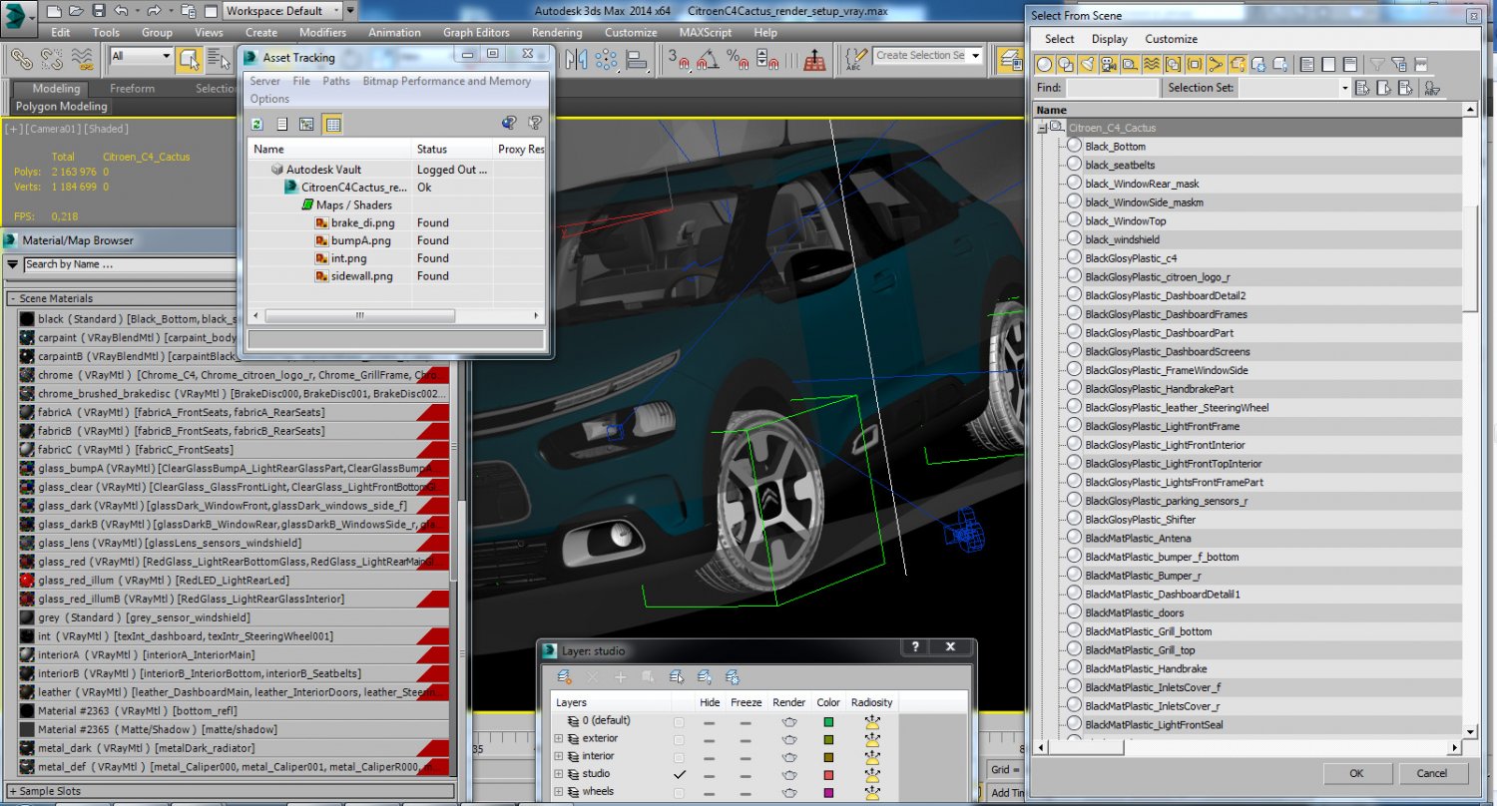The height and width of the screenshot is (806, 1497).
Task: Expand the wheels layer tree node
Action: click(559, 792)
